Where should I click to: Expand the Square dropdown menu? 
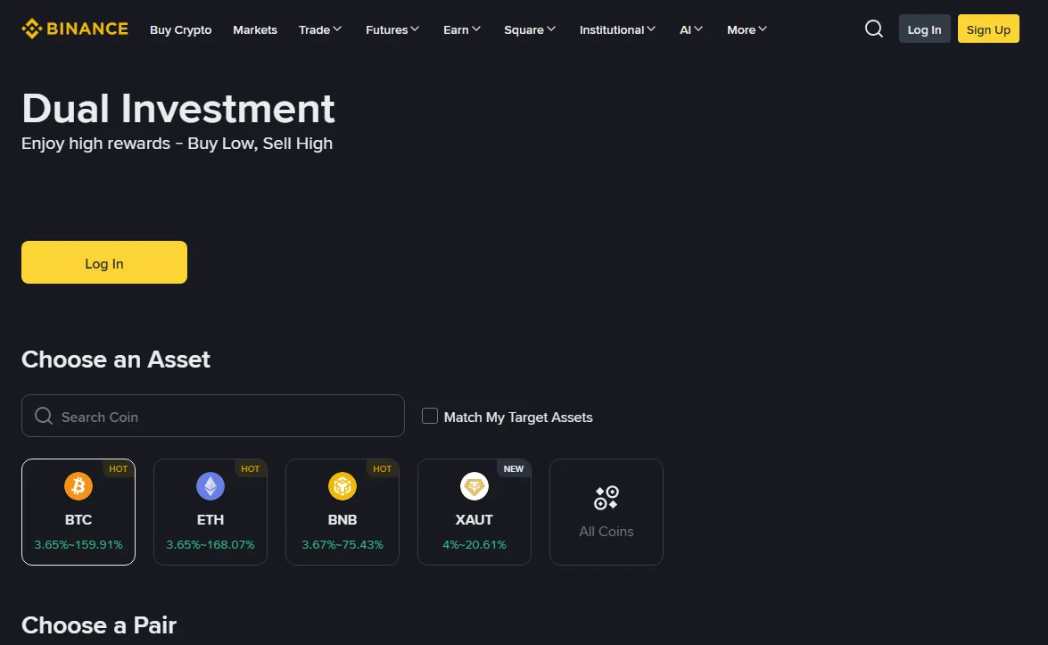tap(530, 29)
